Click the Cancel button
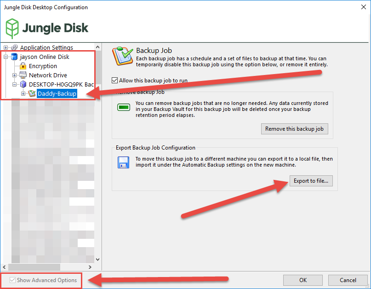This screenshot has height=289, width=371. (348, 280)
